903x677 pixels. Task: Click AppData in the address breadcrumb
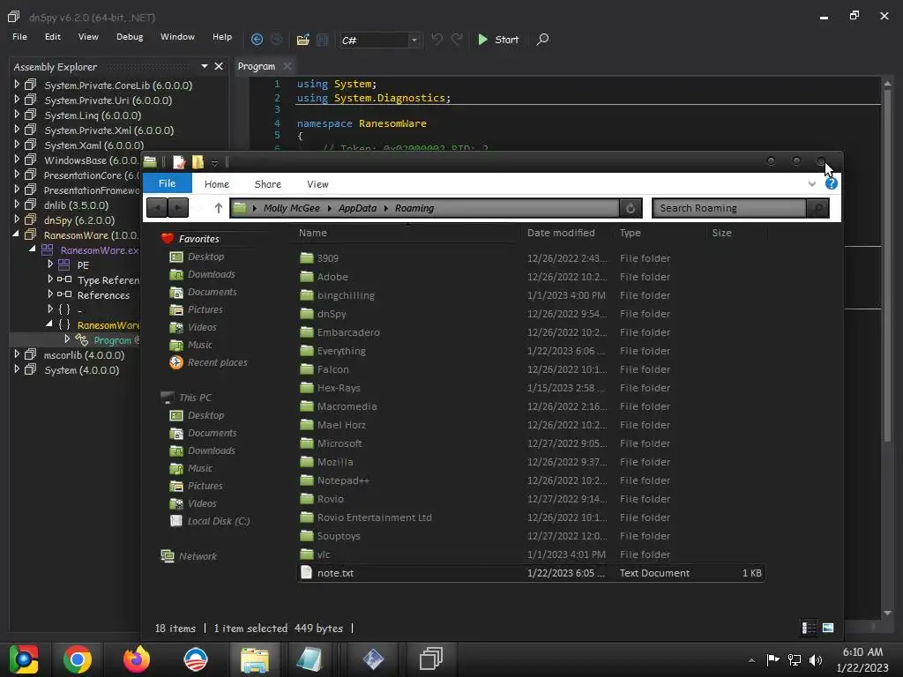tap(357, 208)
